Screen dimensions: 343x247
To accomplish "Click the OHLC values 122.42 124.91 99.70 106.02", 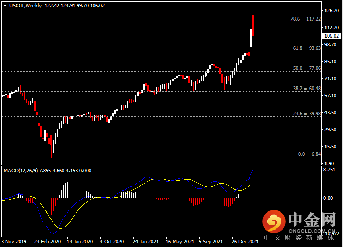I will [x=75, y=6].
